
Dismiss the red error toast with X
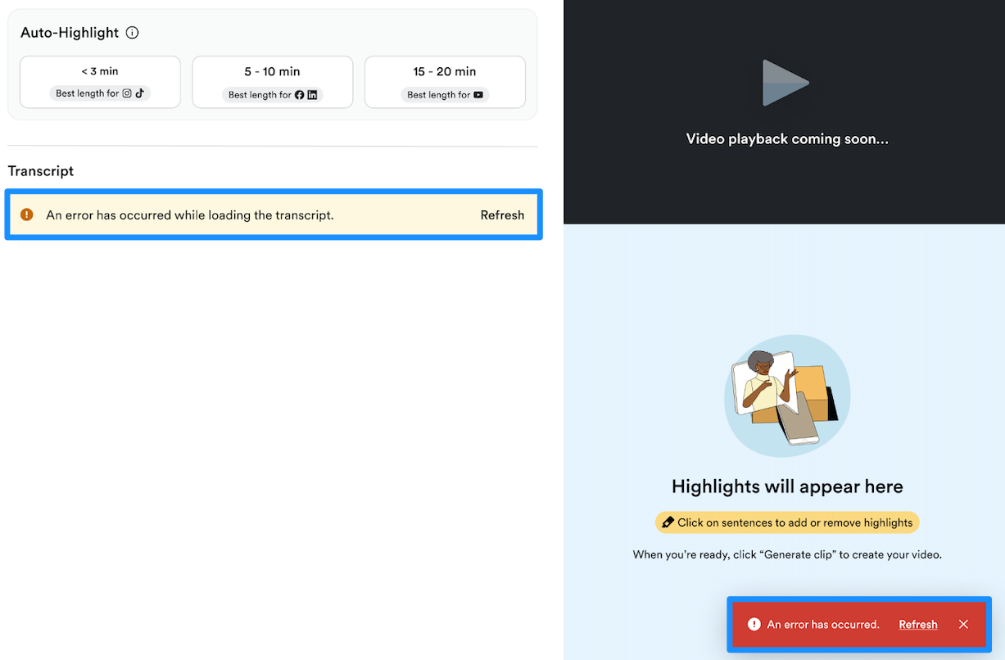[963, 624]
